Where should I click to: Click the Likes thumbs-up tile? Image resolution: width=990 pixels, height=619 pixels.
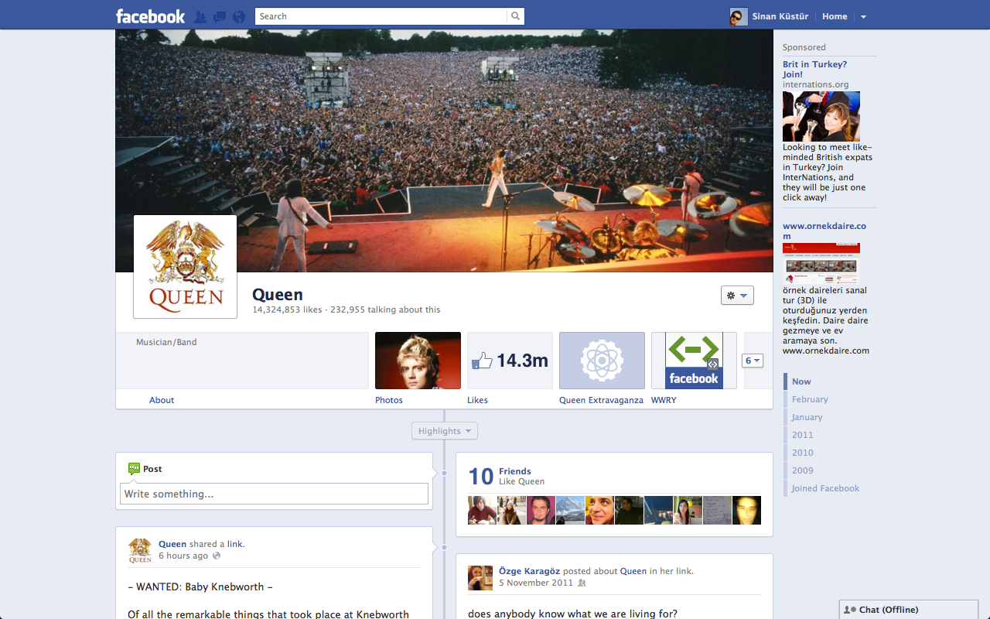point(510,361)
